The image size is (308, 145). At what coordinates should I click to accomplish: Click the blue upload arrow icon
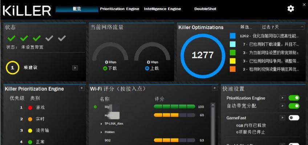(x=147, y=69)
